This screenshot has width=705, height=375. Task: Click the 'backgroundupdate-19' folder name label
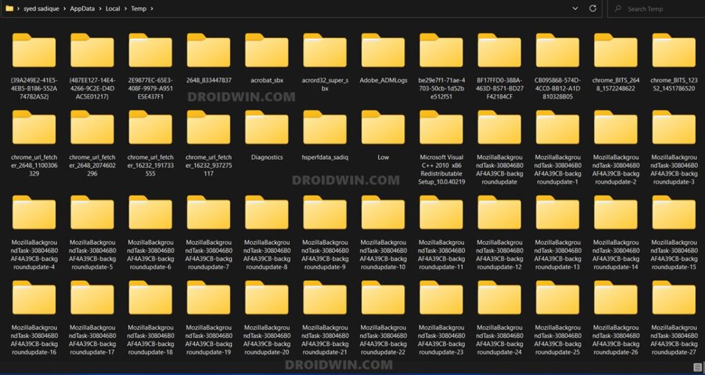click(209, 340)
